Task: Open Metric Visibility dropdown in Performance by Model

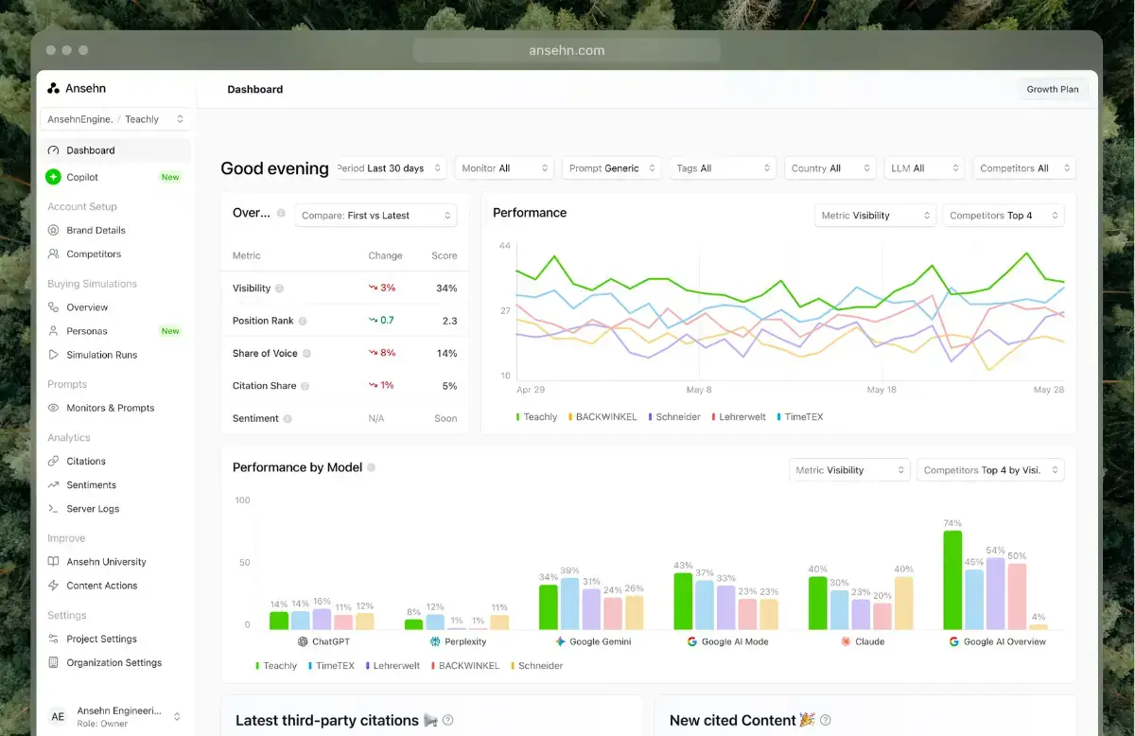Action: pos(849,470)
